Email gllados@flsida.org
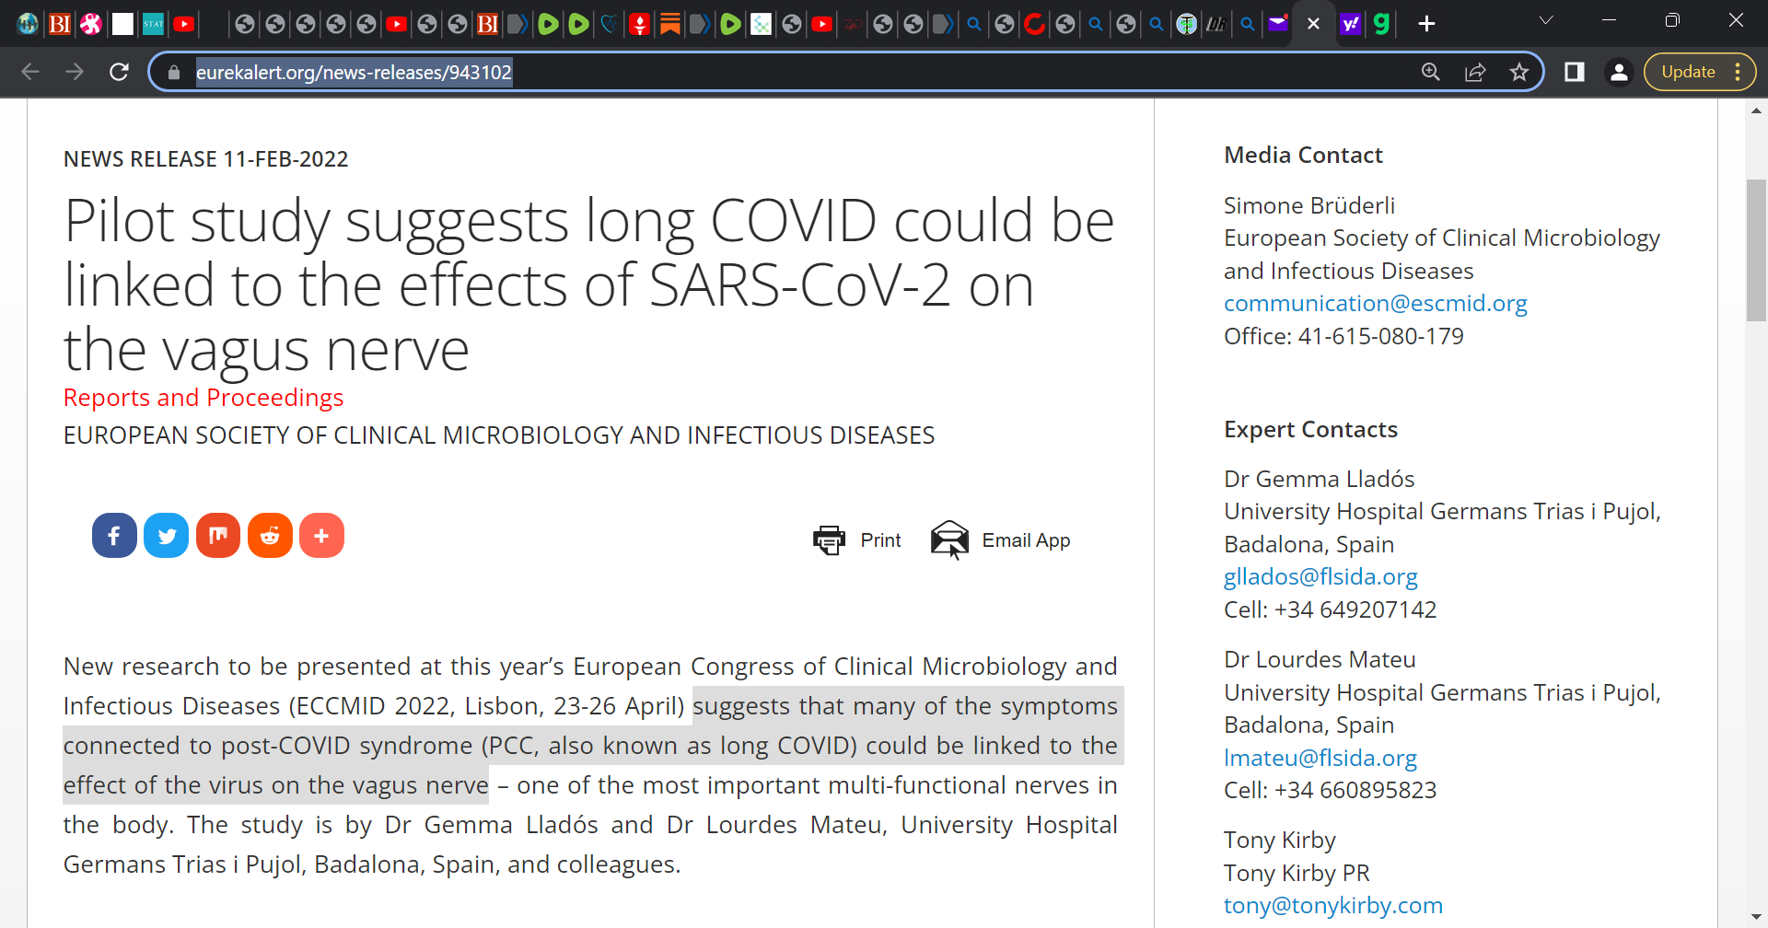The width and height of the screenshot is (1768, 928). point(1320,576)
